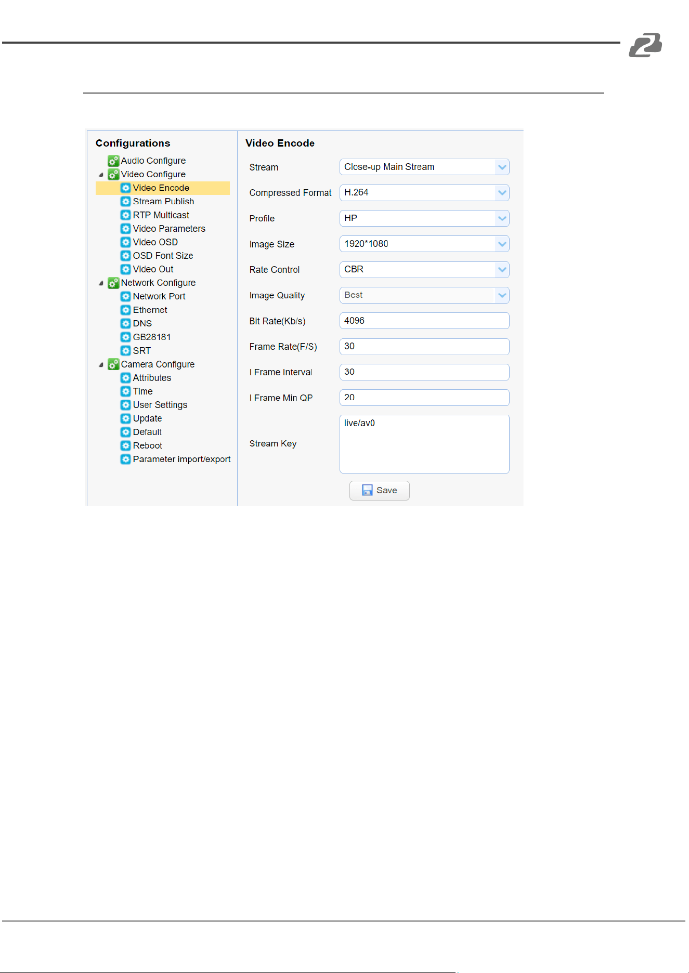Viewport: 689px width, 973px height.
Task: Click the Video Out cog icon
Action: [x=125, y=269]
